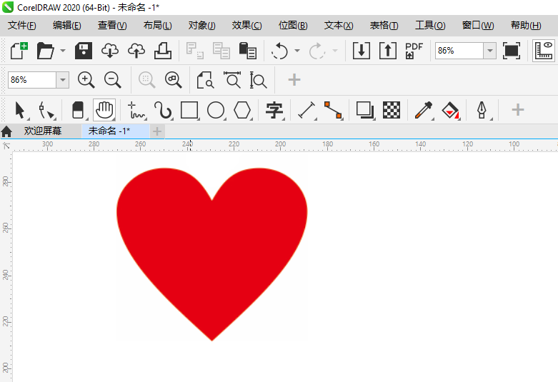Select the Text tool

click(274, 110)
